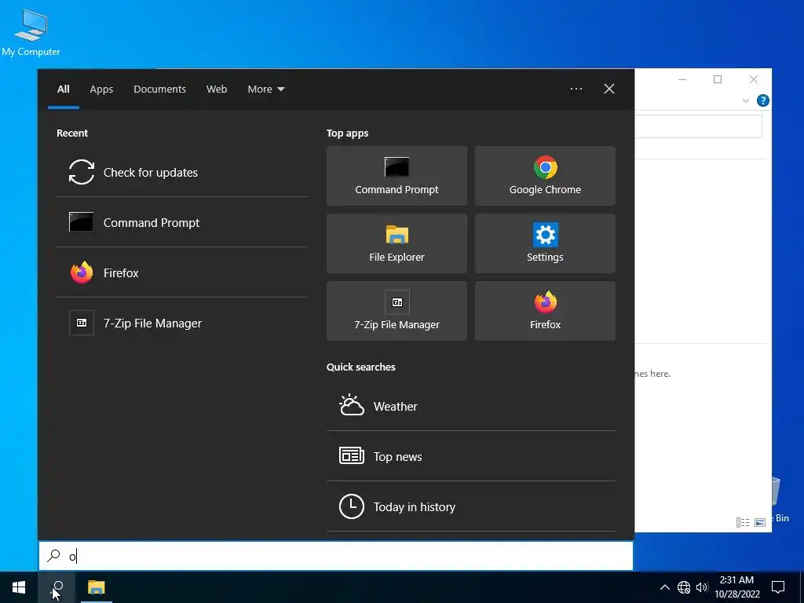Screen dimensions: 804x603
Task: Open network status tray icon
Action: 684,587
